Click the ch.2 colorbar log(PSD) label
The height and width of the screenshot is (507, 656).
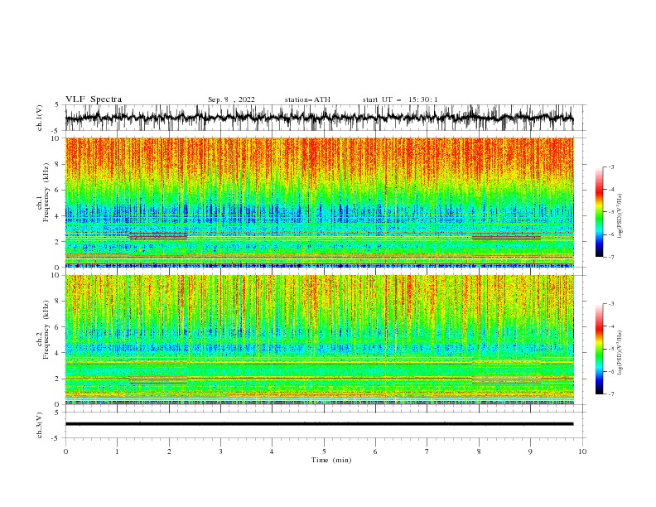pyautogui.click(x=620, y=353)
